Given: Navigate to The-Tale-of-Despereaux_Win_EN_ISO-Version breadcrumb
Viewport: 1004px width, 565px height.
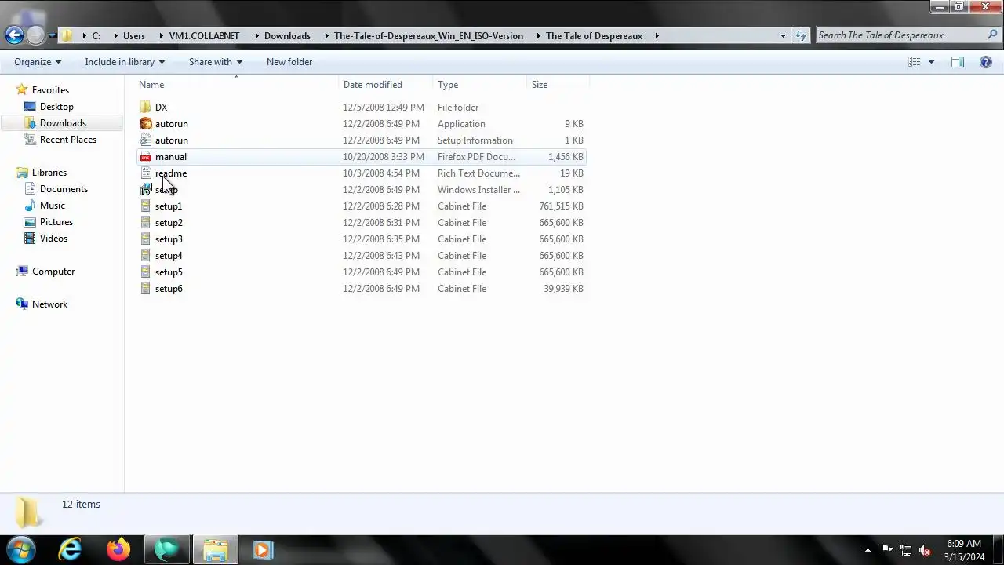Looking at the screenshot, I should (428, 36).
